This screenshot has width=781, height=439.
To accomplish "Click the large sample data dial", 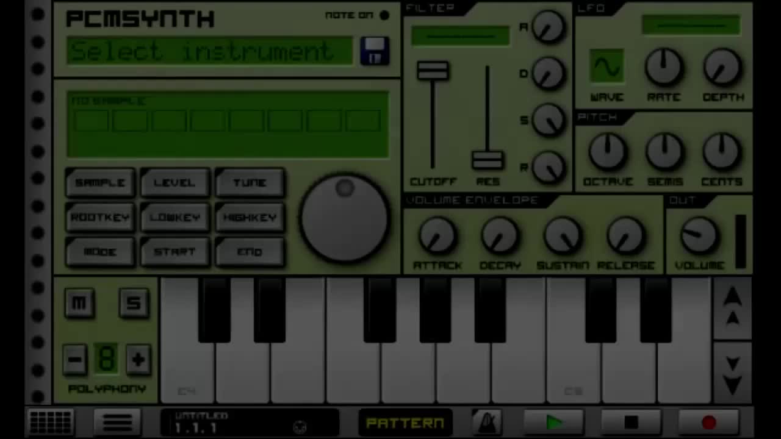I will tap(345, 218).
